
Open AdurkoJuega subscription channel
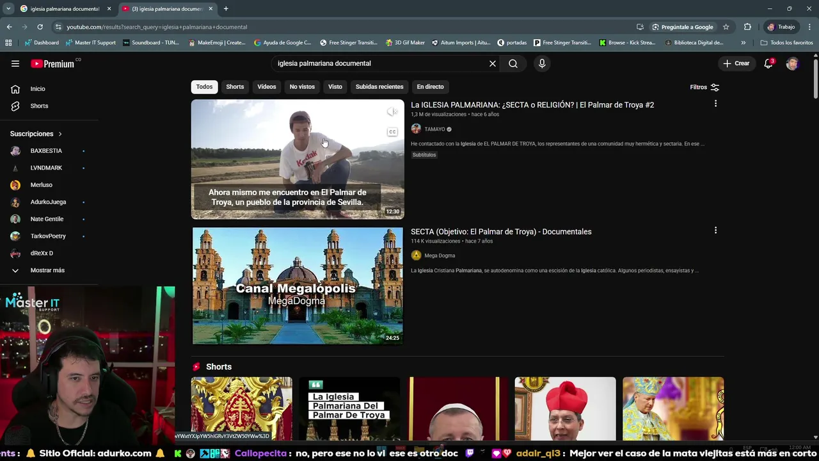pyautogui.click(x=49, y=202)
